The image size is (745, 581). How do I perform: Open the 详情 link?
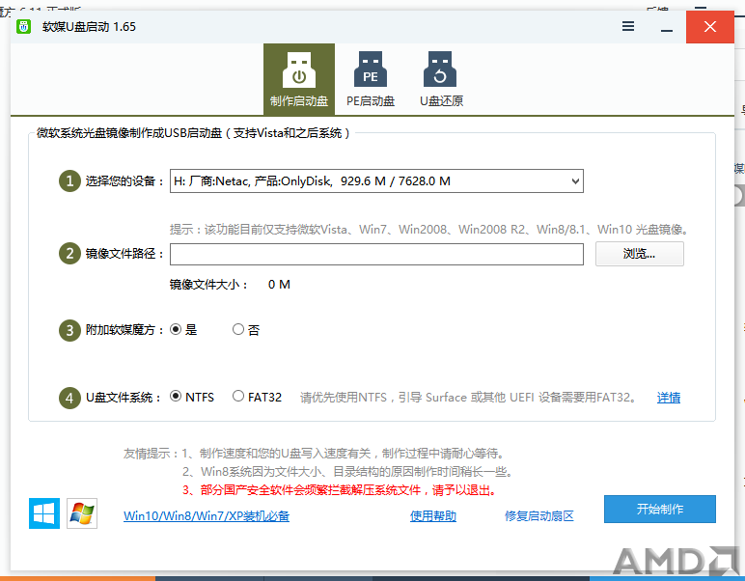(669, 398)
